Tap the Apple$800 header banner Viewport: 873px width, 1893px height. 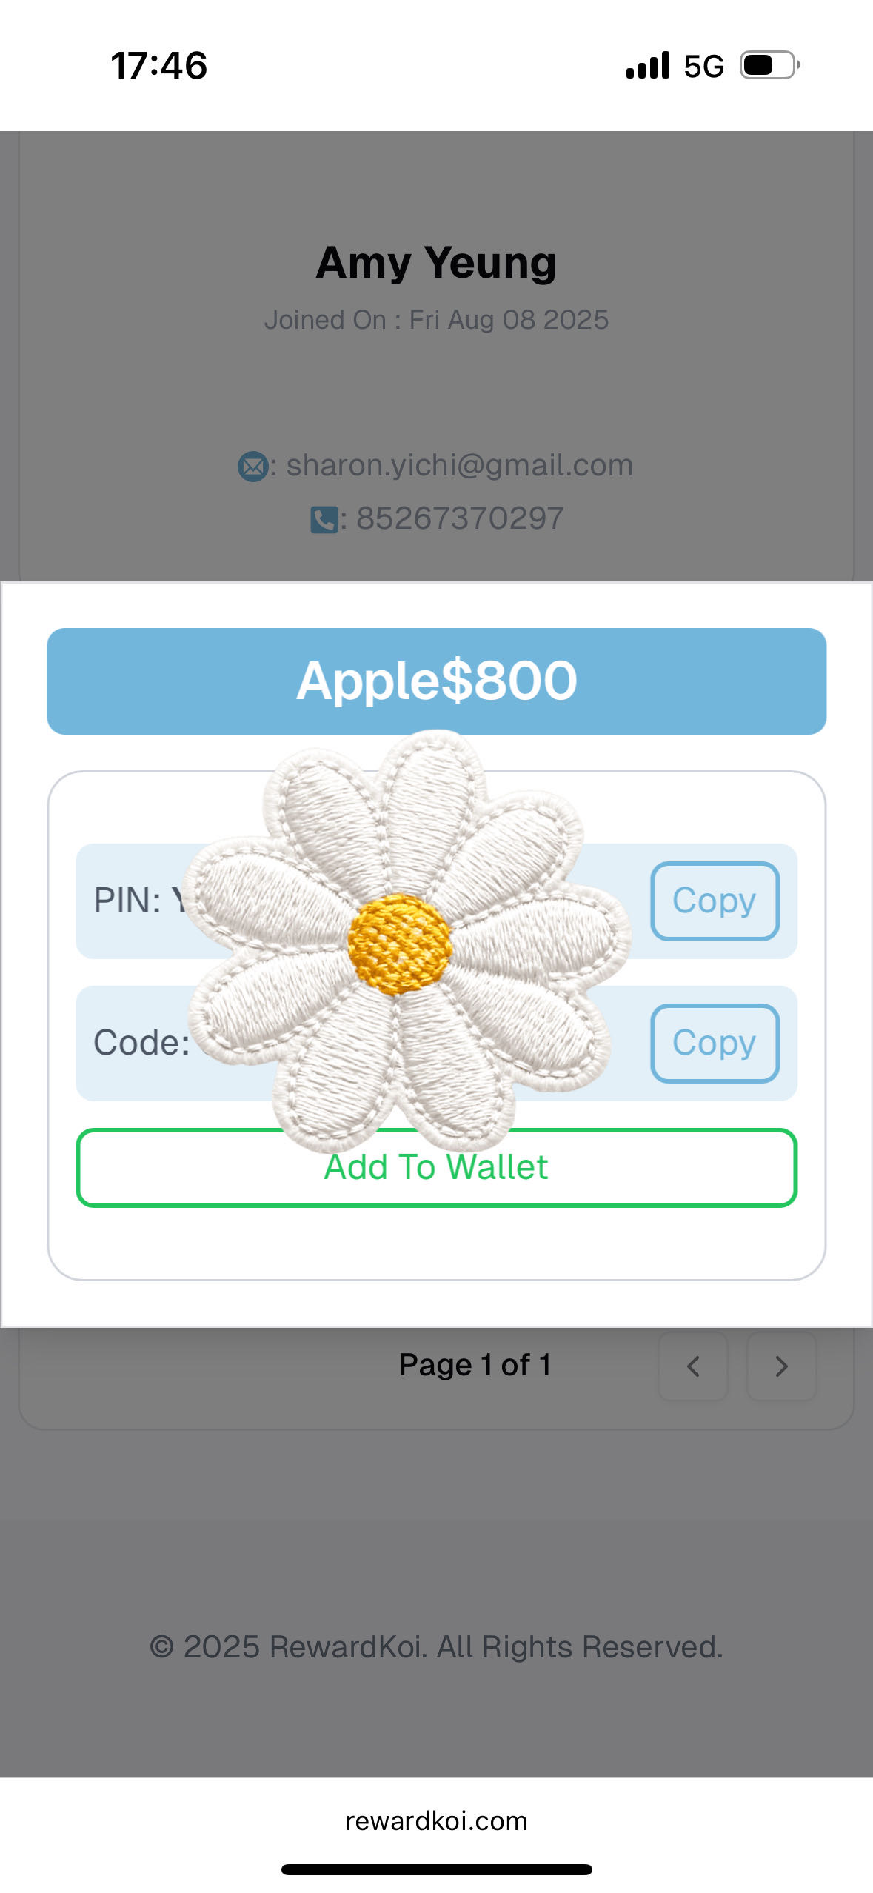tap(436, 681)
